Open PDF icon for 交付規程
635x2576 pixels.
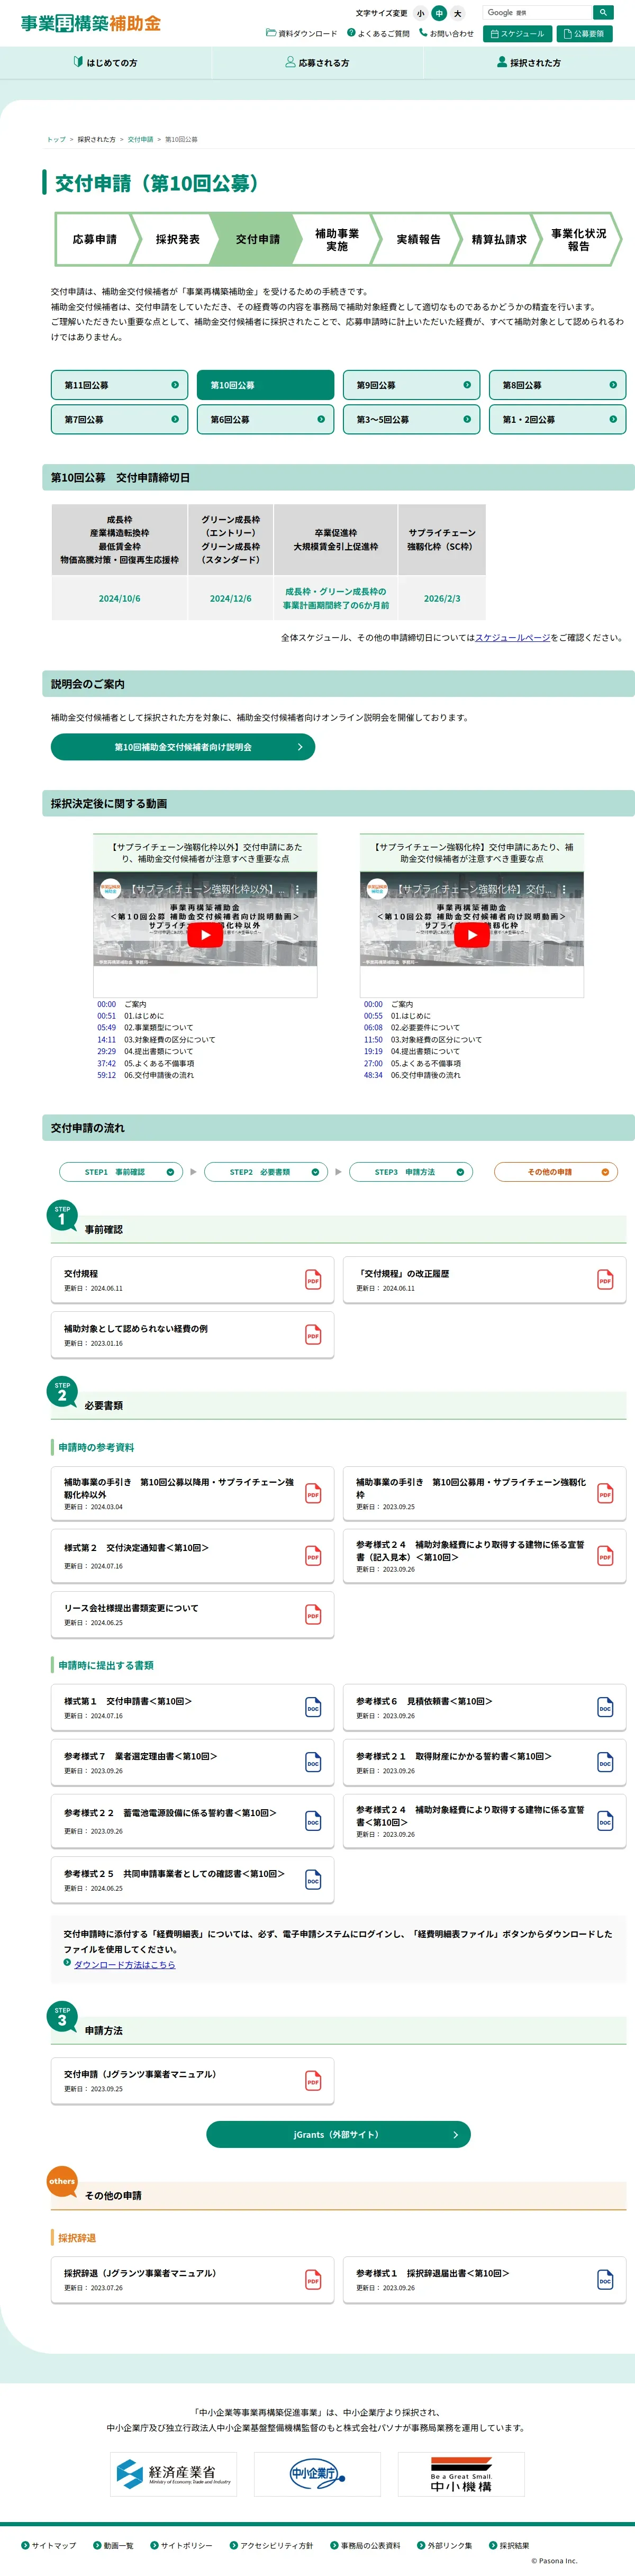313,1280
